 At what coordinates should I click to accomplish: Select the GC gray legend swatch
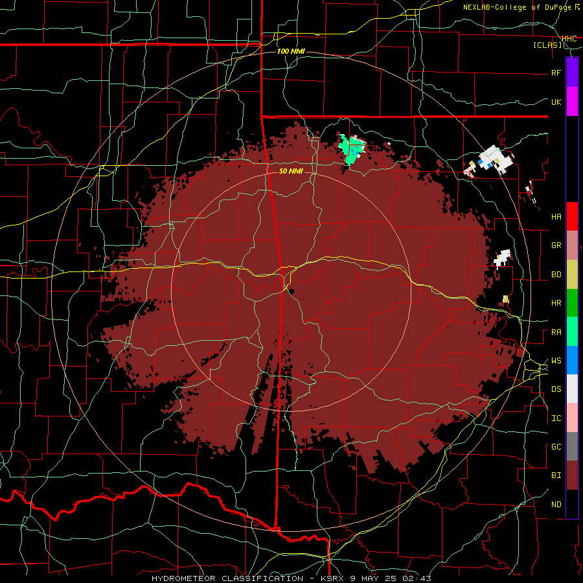coord(572,446)
